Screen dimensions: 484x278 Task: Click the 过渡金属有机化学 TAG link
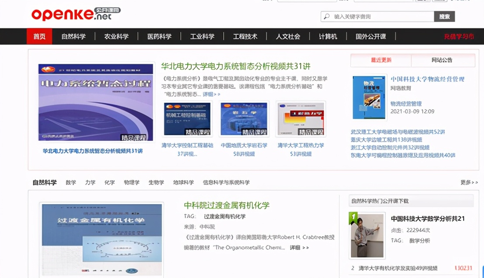[225, 216]
